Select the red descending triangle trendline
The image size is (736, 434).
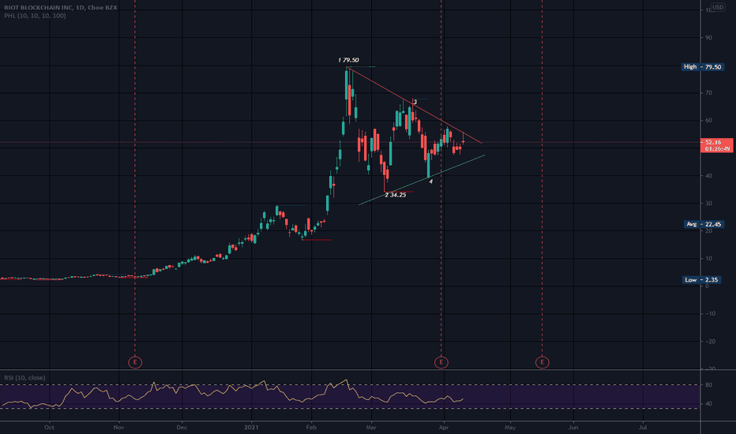(x=415, y=106)
